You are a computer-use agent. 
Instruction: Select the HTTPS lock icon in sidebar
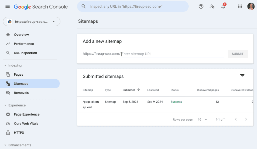click(8, 133)
